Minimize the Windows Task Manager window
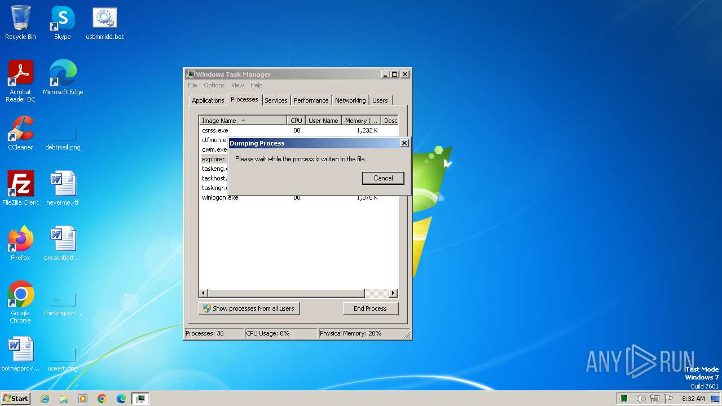 tap(385, 74)
